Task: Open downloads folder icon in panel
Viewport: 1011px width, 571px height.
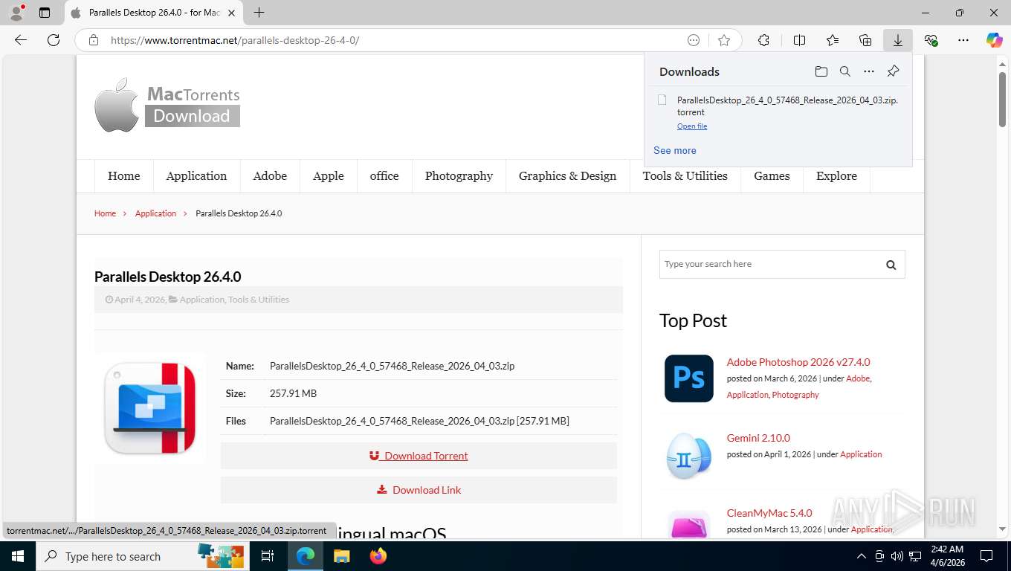Action: point(821,71)
